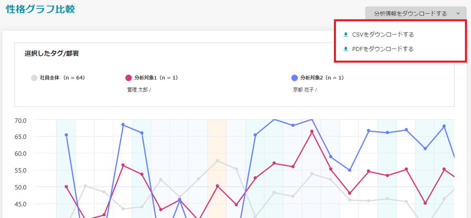Click the gray 社員全体 legend circle
The width and height of the screenshot is (471, 218).
pos(34,78)
